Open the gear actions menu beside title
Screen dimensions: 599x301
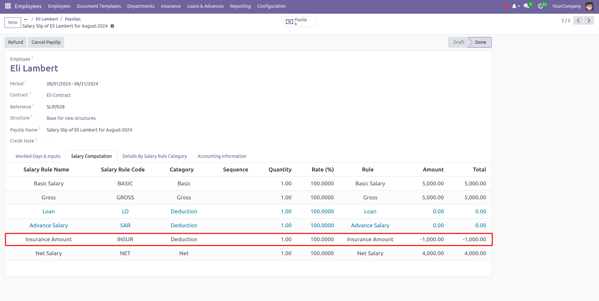[112, 26]
